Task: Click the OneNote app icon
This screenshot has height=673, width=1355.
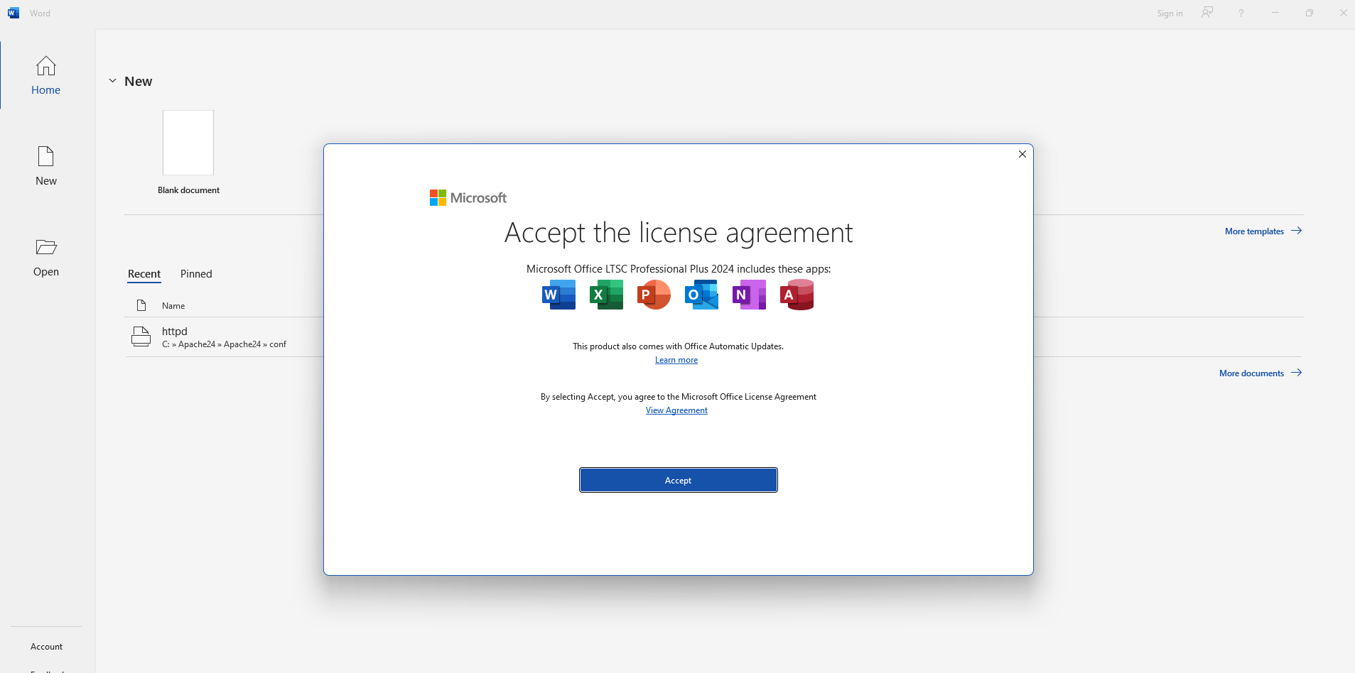Action: tap(749, 295)
